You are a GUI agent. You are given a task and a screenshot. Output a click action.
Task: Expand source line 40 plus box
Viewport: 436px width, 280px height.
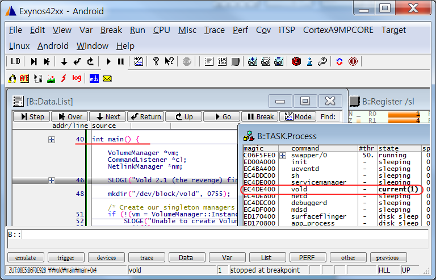click(52, 139)
